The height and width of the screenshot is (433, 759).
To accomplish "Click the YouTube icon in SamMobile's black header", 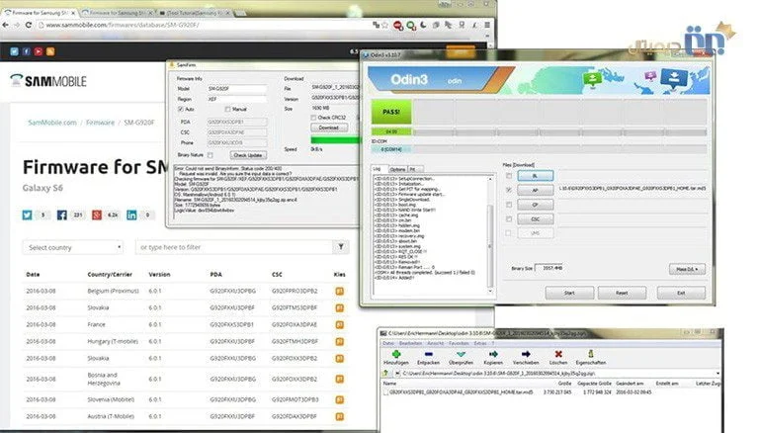I will pos(39,51).
